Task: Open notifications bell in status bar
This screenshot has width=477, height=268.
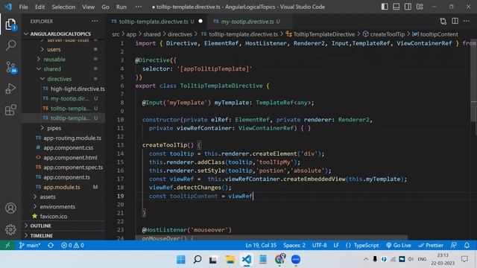Action: 467,245
